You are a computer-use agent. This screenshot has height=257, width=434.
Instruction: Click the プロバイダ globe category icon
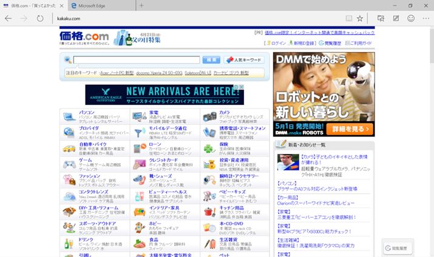coord(69,133)
